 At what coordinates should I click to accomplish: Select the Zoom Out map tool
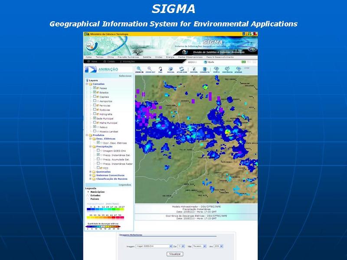[x=150, y=70]
